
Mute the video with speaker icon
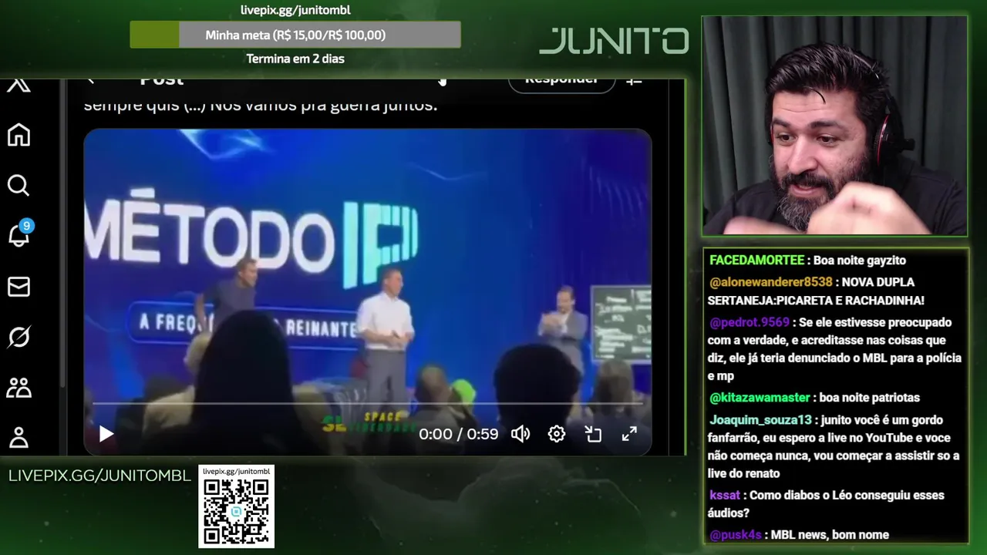pyautogui.click(x=520, y=434)
